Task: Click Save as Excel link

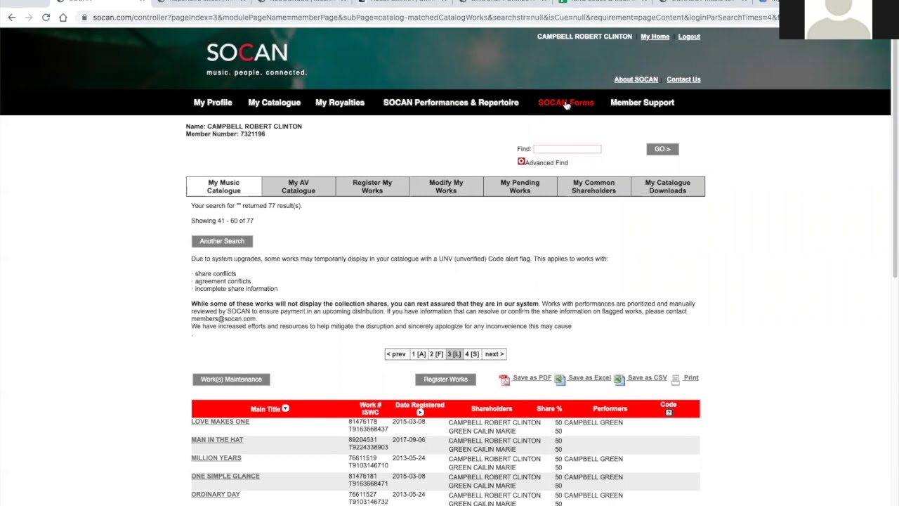Action: pyautogui.click(x=589, y=378)
